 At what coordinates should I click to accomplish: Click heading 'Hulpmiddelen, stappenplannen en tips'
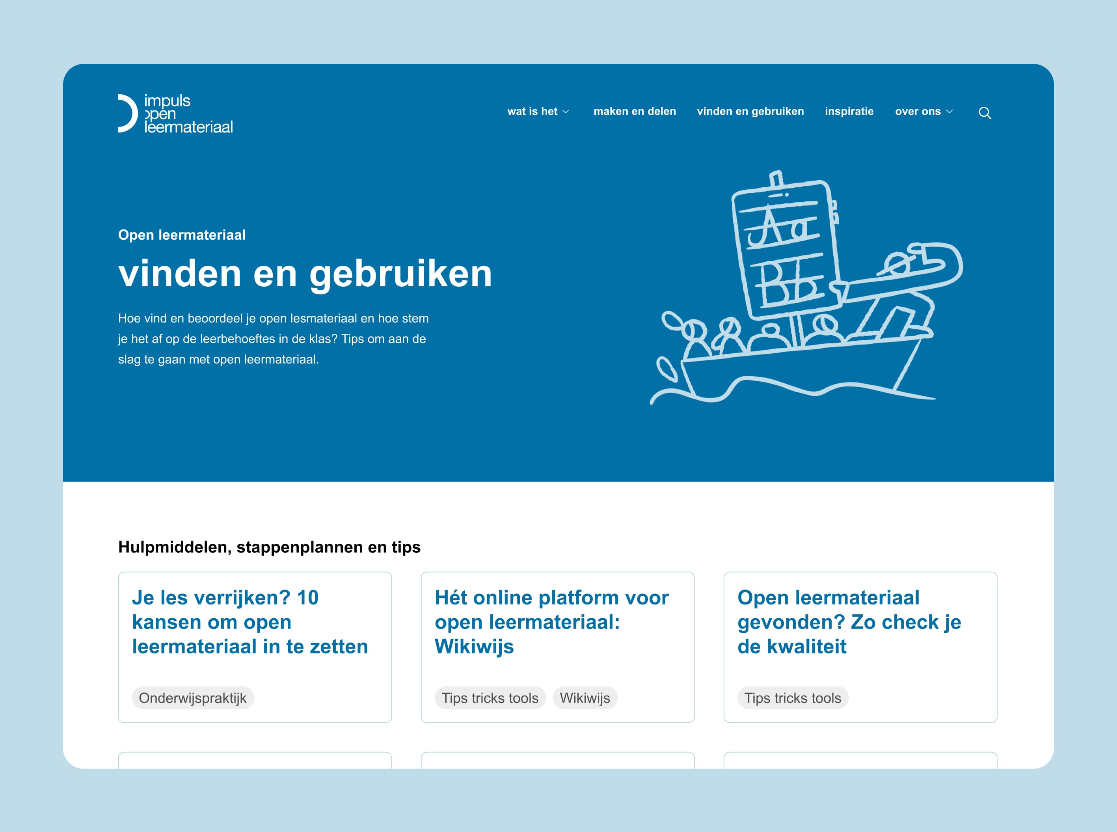pyautogui.click(x=269, y=547)
